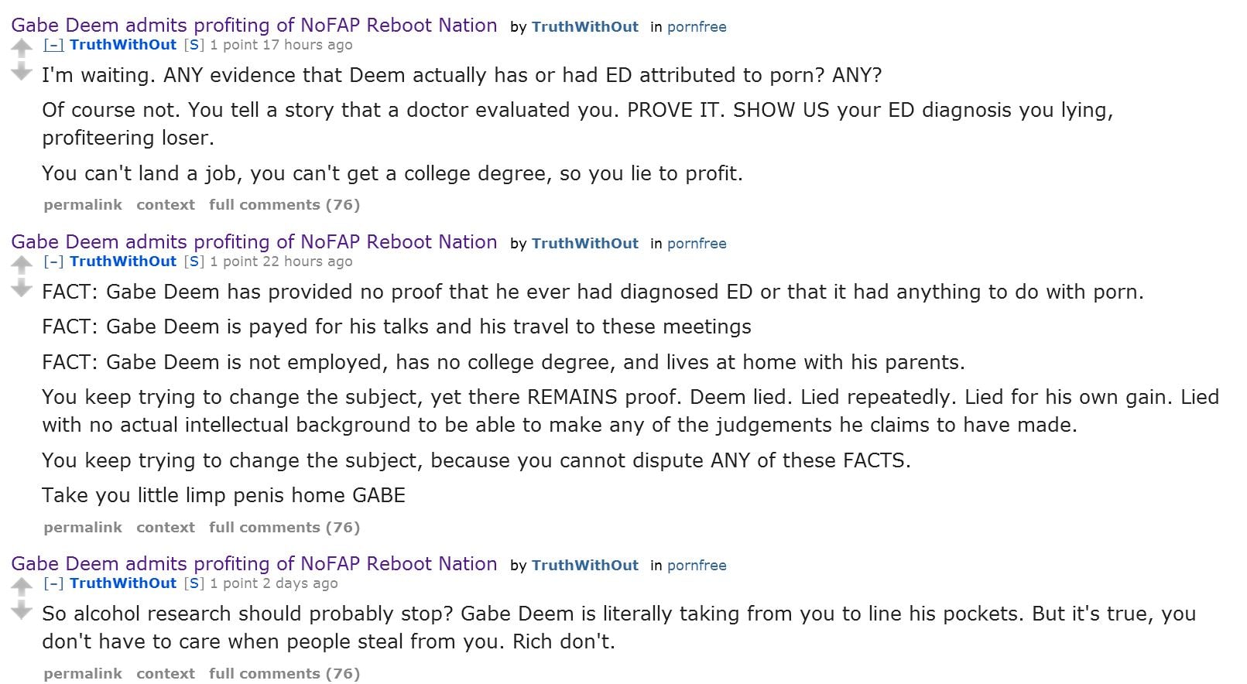Downvote the 22 hours ago comment
Viewport: 1247px width, 684px height.
(22, 289)
